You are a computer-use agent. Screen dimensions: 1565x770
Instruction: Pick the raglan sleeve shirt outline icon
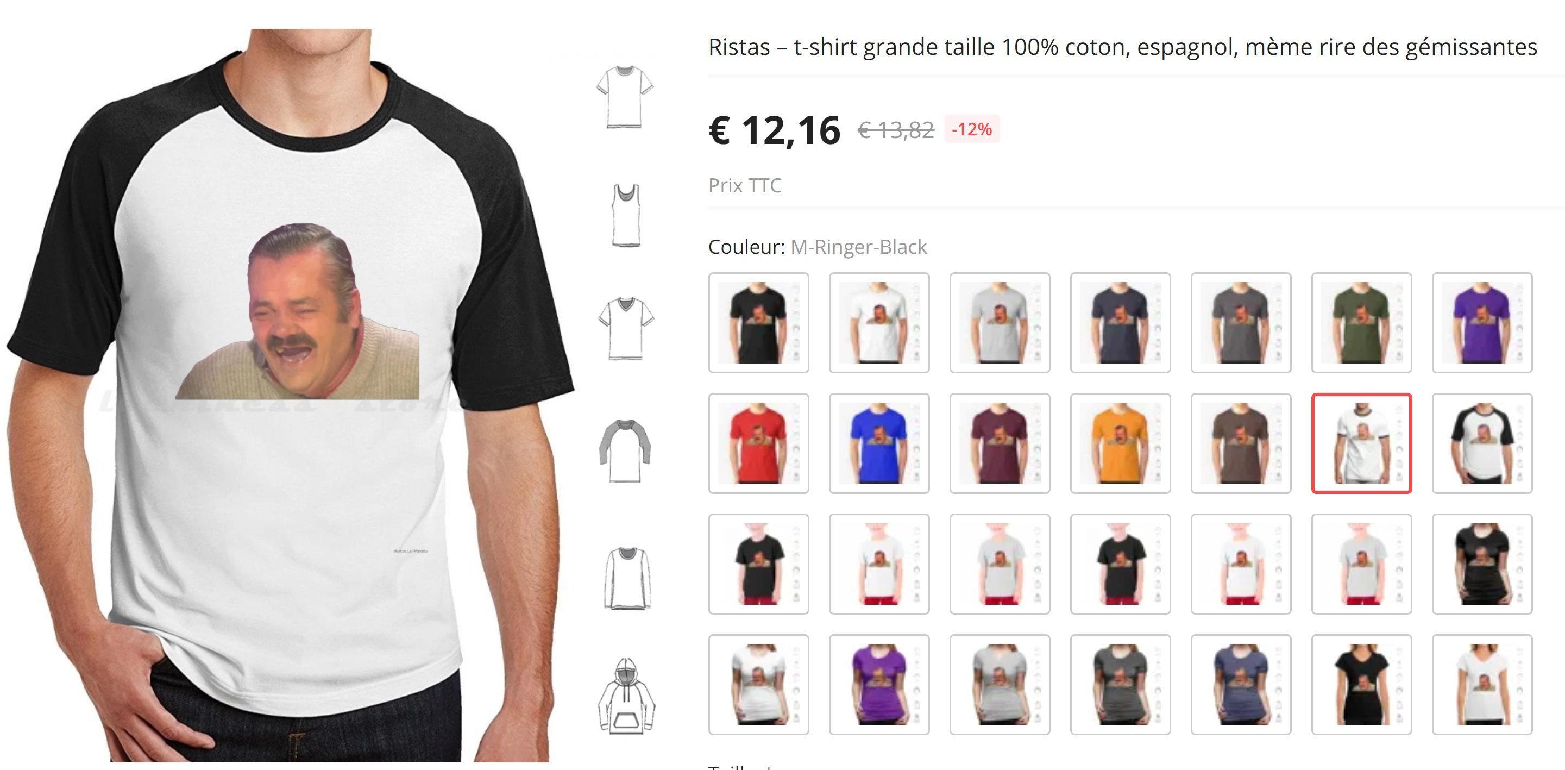[x=625, y=451]
